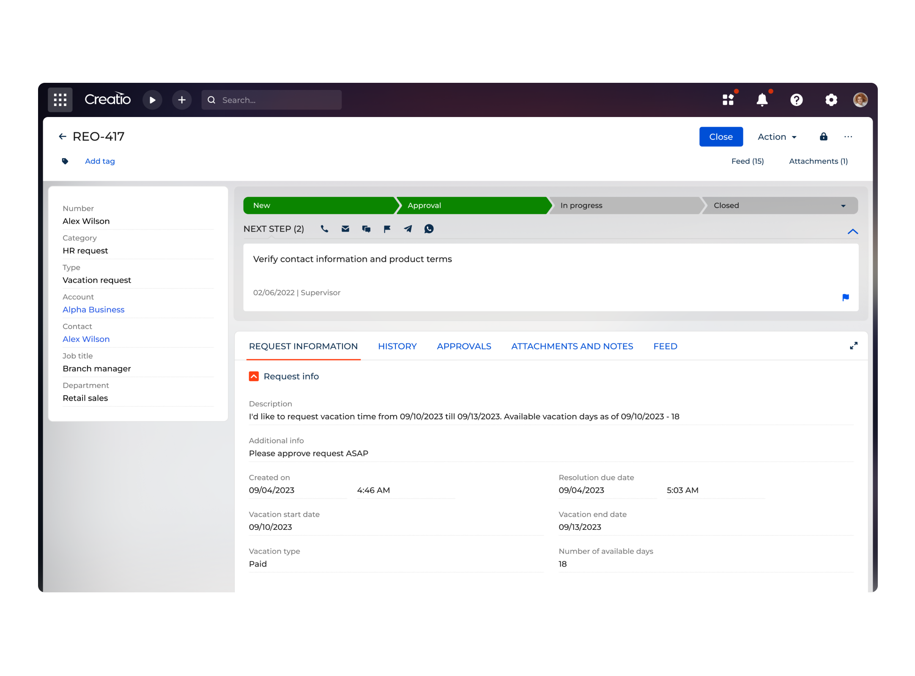Click the lock icon near the Action button
Viewport: 915px width, 676px height.
(824, 136)
